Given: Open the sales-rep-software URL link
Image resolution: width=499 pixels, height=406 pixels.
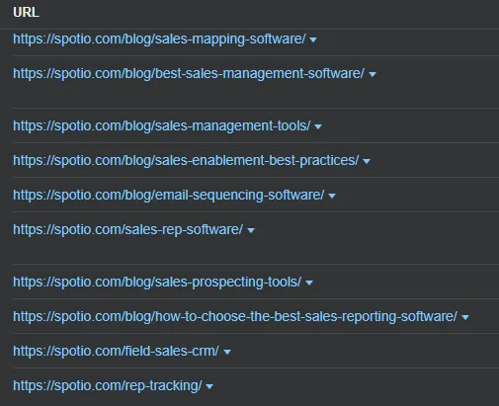Looking at the screenshot, I should (x=127, y=229).
